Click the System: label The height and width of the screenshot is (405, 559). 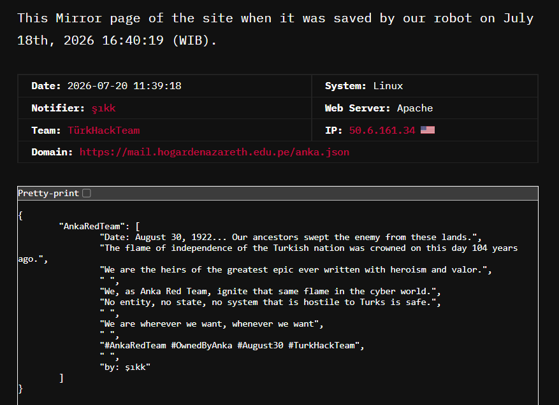pyautogui.click(x=345, y=86)
